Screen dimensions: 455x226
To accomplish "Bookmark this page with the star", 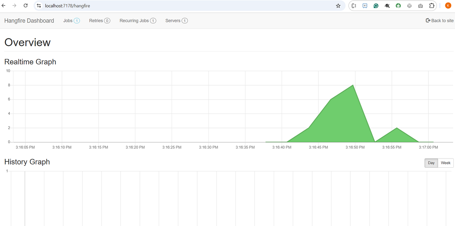I will tap(338, 6).
